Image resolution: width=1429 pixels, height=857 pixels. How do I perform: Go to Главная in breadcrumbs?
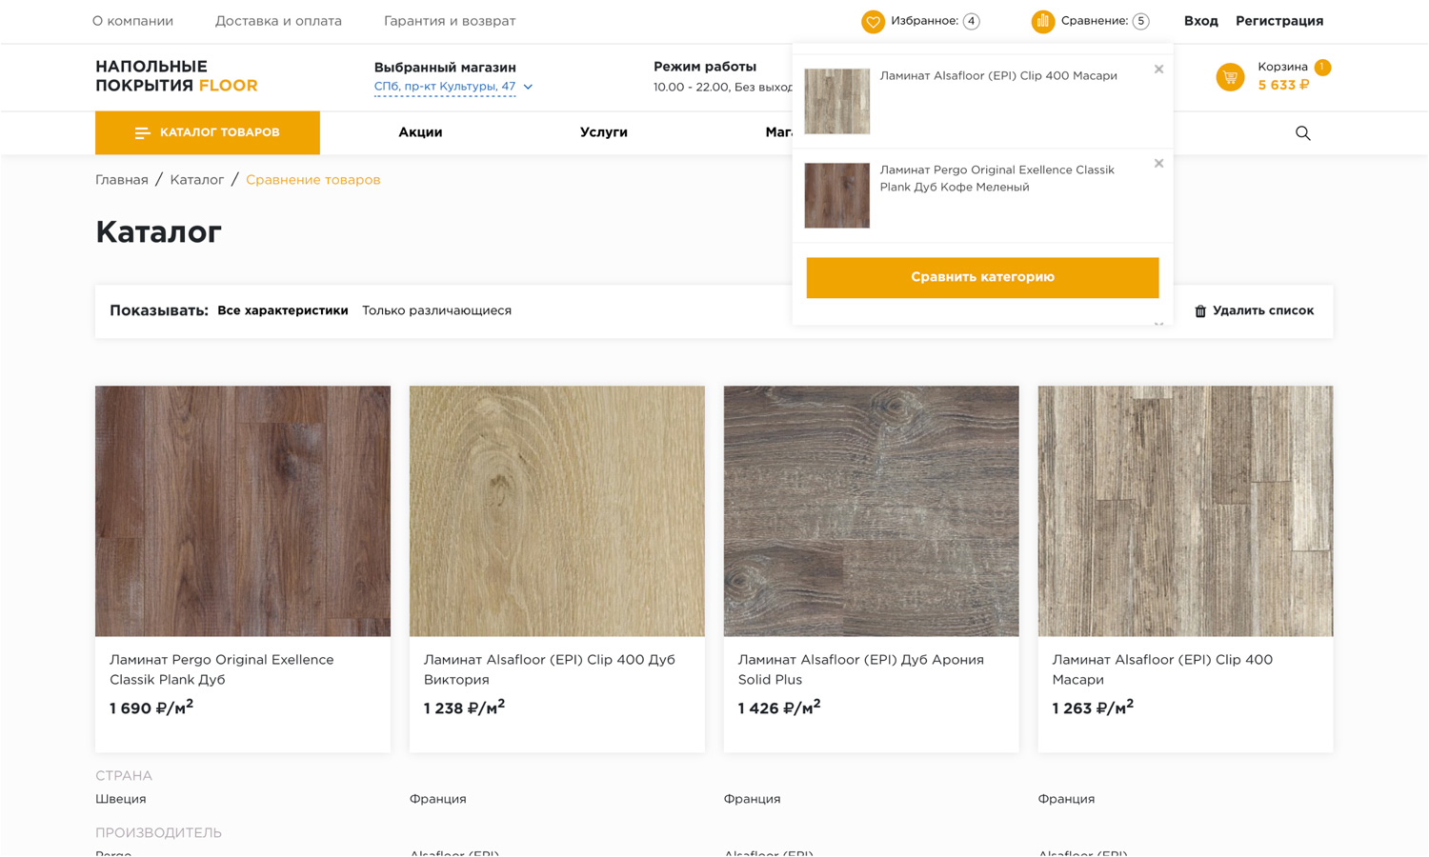point(121,180)
